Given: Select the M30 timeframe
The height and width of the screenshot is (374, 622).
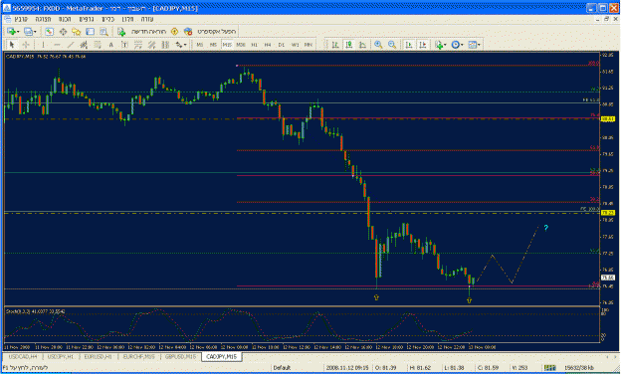Looking at the screenshot, I should (x=241, y=45).
